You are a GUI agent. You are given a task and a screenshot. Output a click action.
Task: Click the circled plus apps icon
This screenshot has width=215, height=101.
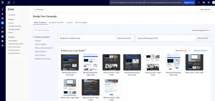click(x=3, y=46)
